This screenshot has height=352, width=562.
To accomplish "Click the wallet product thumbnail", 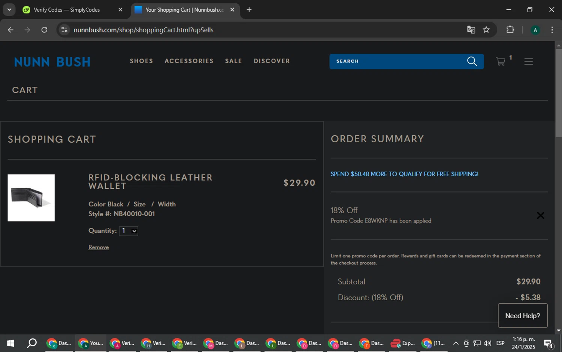I will click(31, 198).
